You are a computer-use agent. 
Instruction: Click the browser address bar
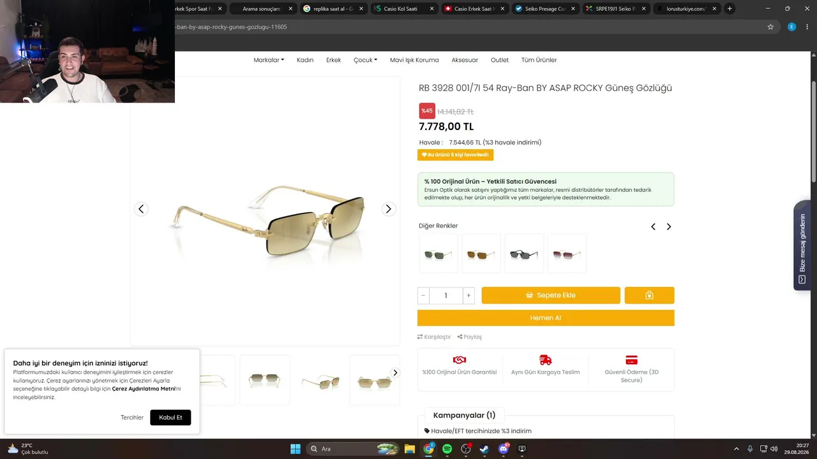tap(469, 27)
